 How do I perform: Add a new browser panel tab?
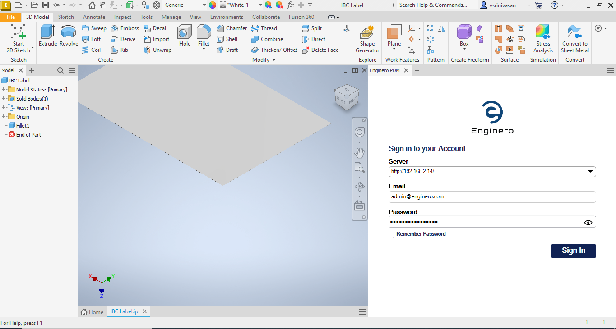tap(32, 70)
